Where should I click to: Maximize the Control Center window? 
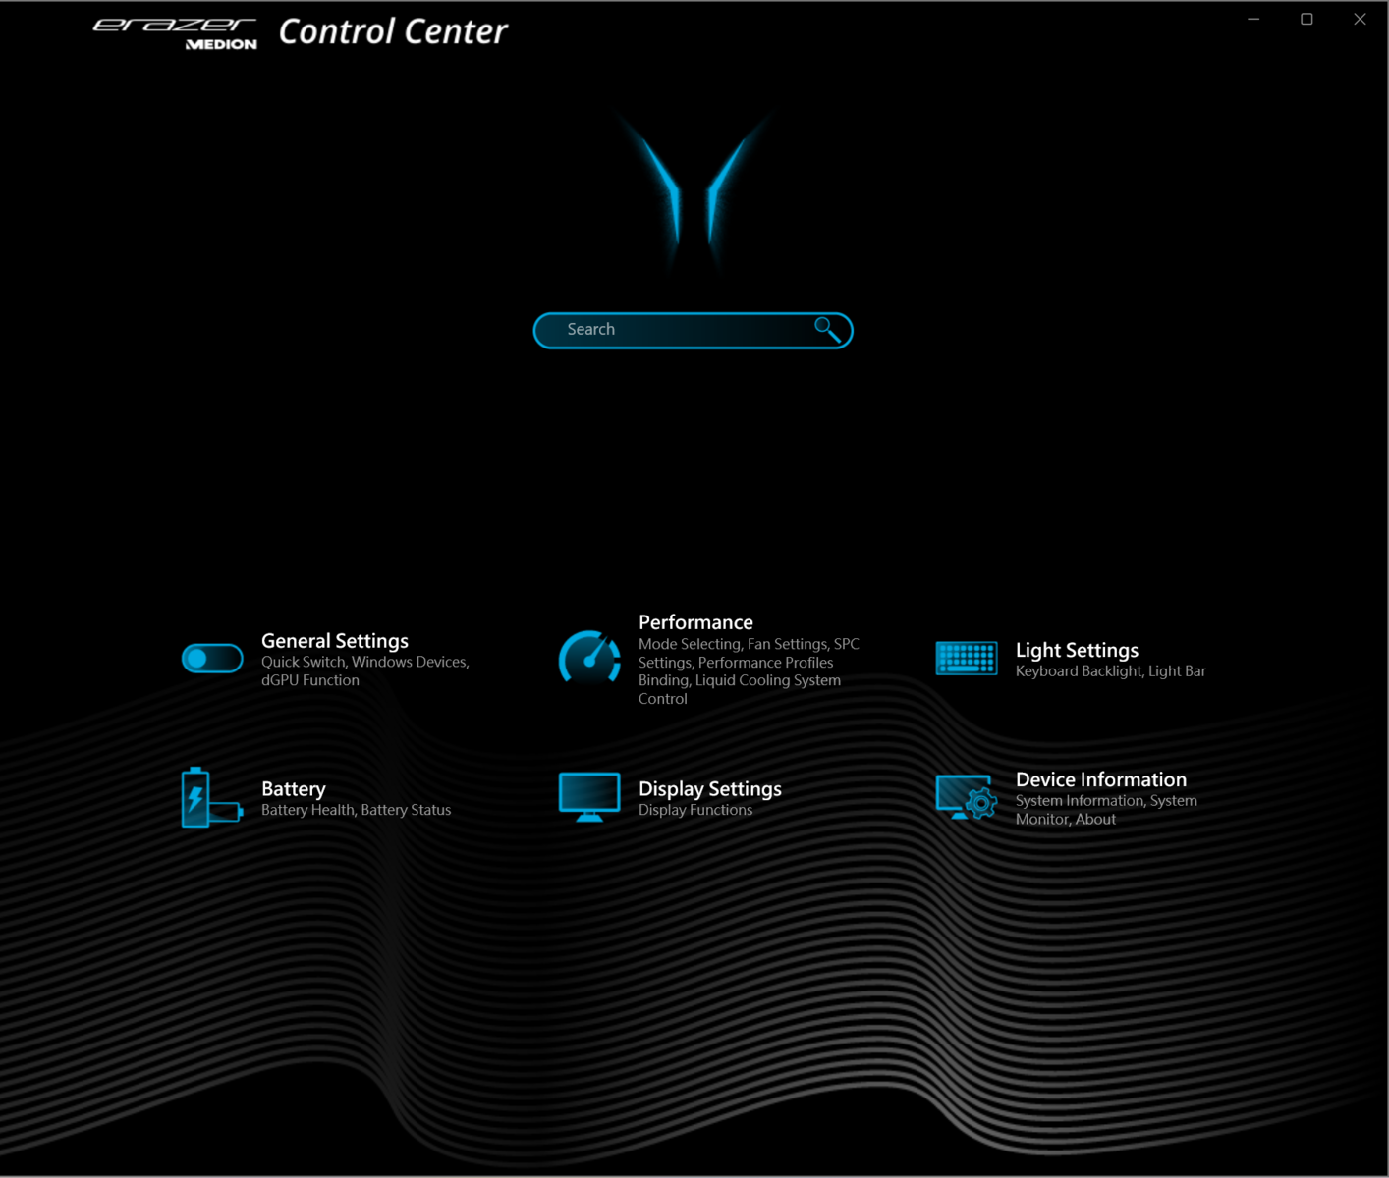(1306, 19)
